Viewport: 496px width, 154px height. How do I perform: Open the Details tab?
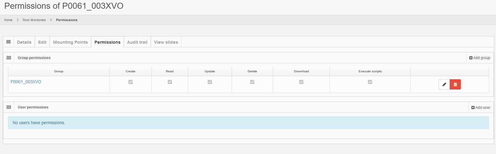point(24,42)
